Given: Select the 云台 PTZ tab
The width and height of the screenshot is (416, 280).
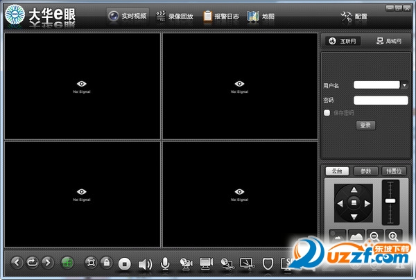Looking at the screenshot, I should (337, 171).
